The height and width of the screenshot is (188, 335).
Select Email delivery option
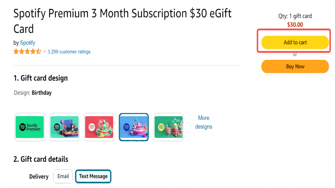coord(63,176)
